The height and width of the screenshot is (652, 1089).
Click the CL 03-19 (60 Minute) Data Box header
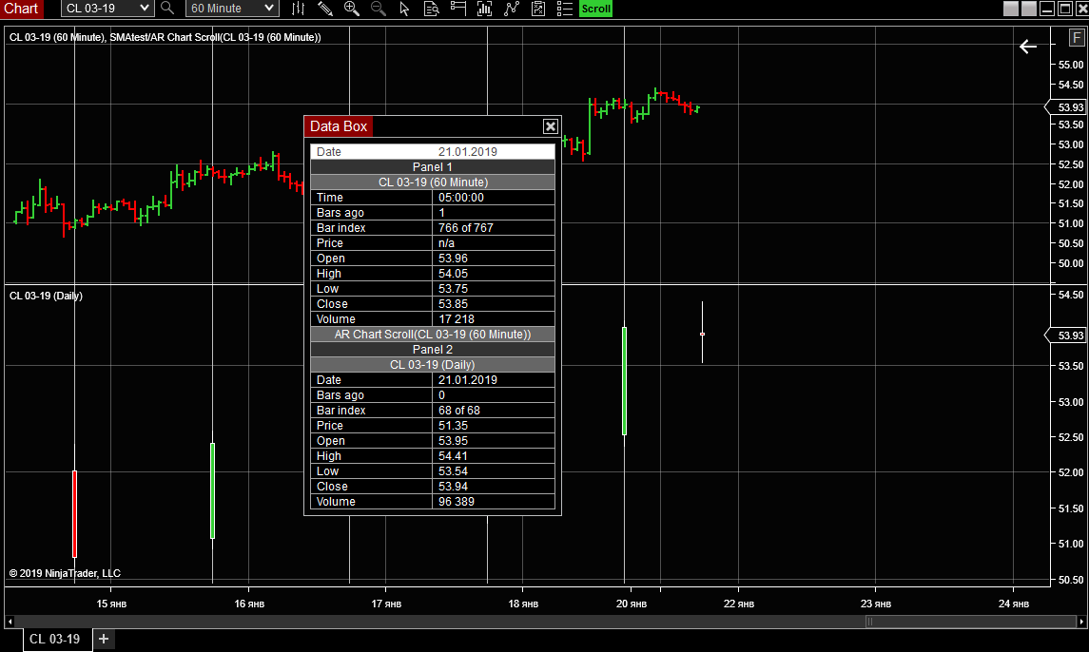433,182
